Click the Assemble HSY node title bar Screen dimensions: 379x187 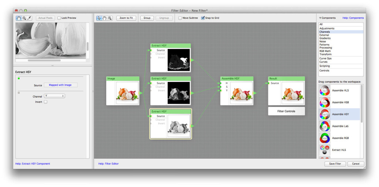pos(237,79)
